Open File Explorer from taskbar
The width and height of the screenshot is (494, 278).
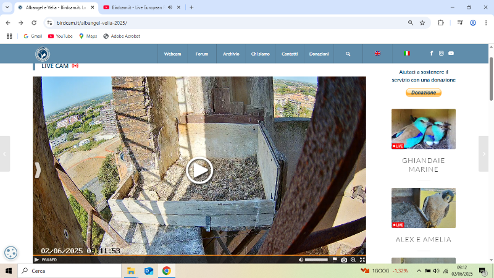[131, 271]
